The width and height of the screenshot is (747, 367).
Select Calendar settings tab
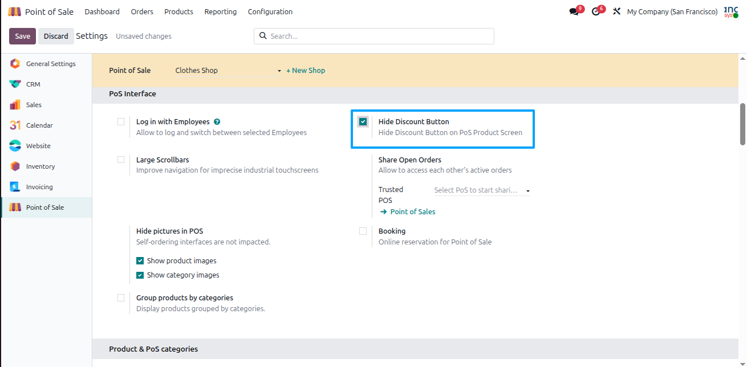point(46,125)
